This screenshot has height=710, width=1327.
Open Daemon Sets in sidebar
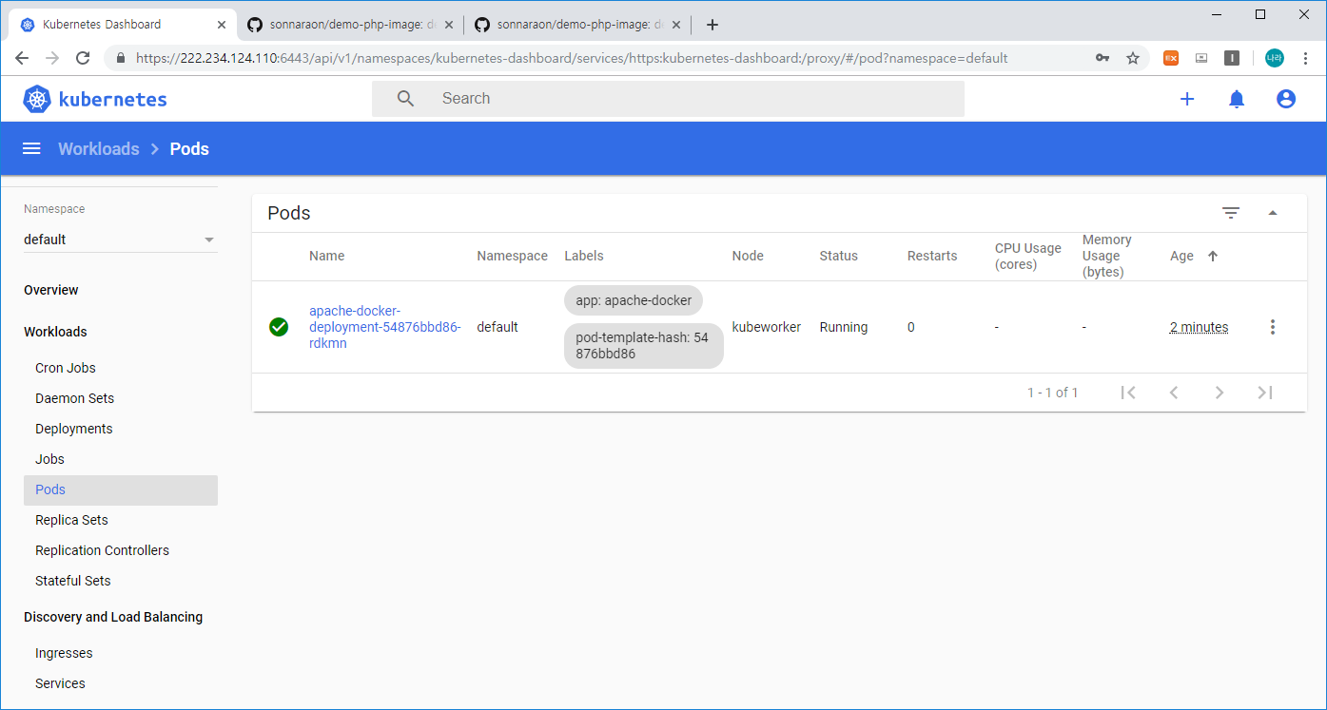click(x=74, y=398)
